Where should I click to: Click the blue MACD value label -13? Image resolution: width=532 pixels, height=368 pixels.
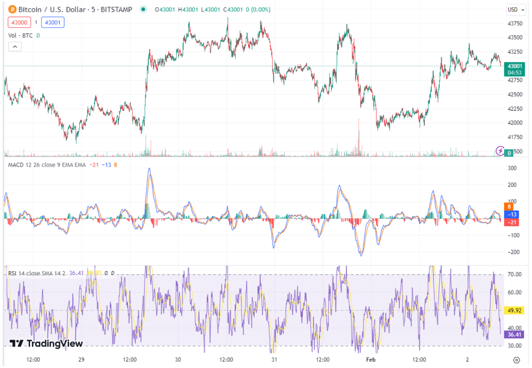(512, 214)
